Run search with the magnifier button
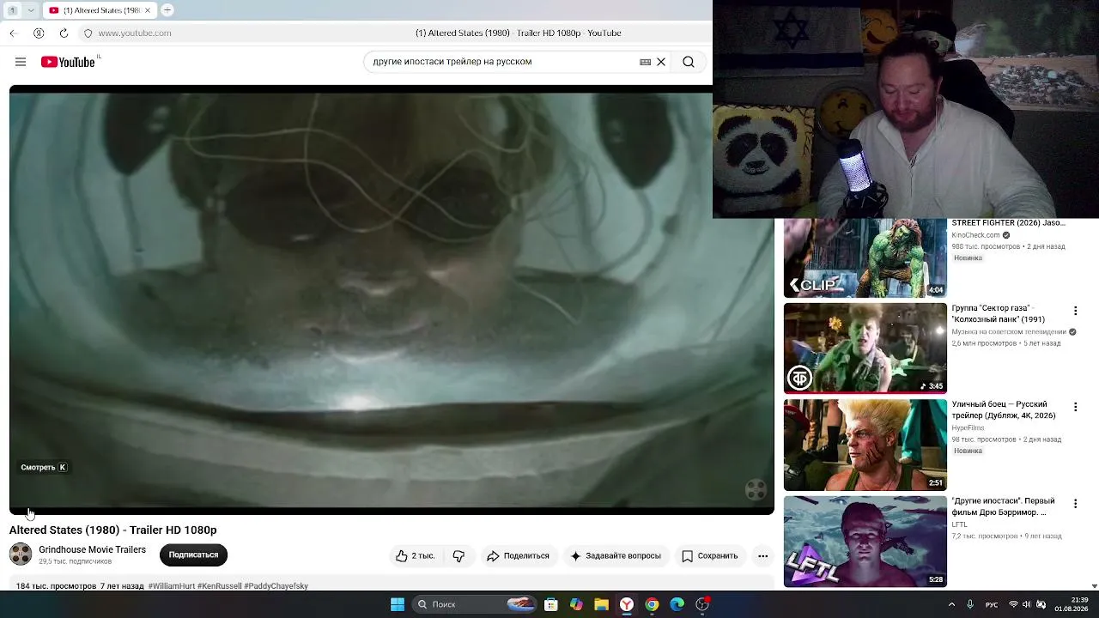Image resolution: width=1099 pixels, height=618 pixels. click(x=689, y=62)
